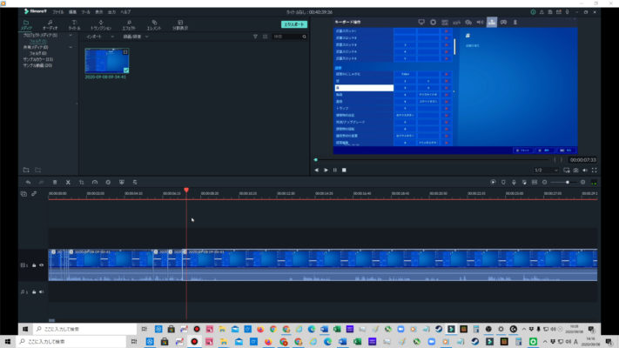
Task: Collapse the project media tree section
Action: coord(71,35)
